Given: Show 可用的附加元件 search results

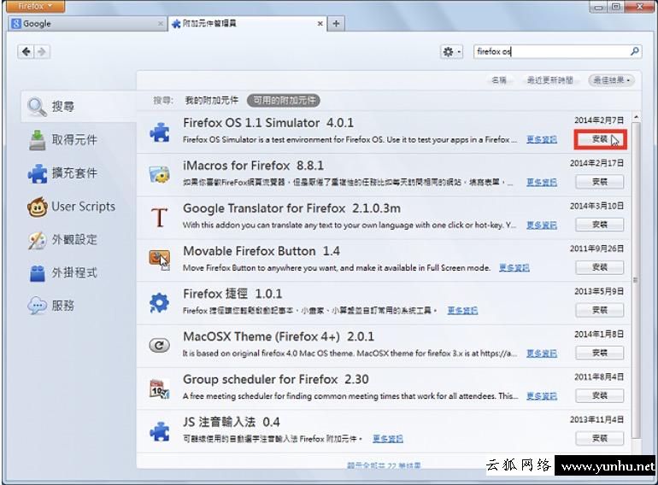Looking at the screenshot, I should point(284,100).
